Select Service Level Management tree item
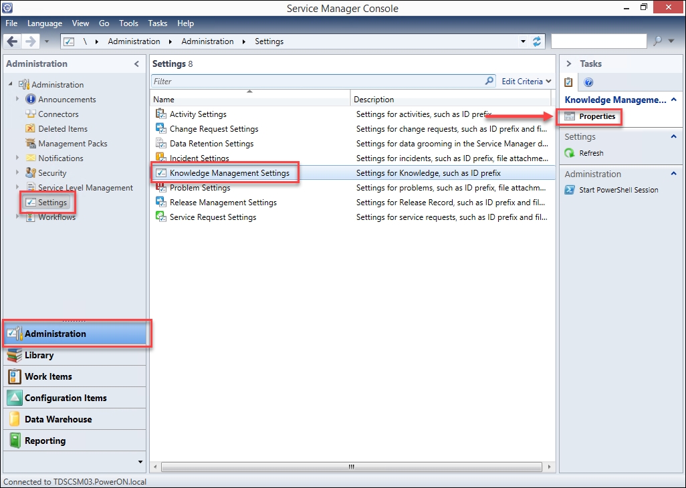The width and height of the screenshot is (686, 488). (x=86, y=188)
